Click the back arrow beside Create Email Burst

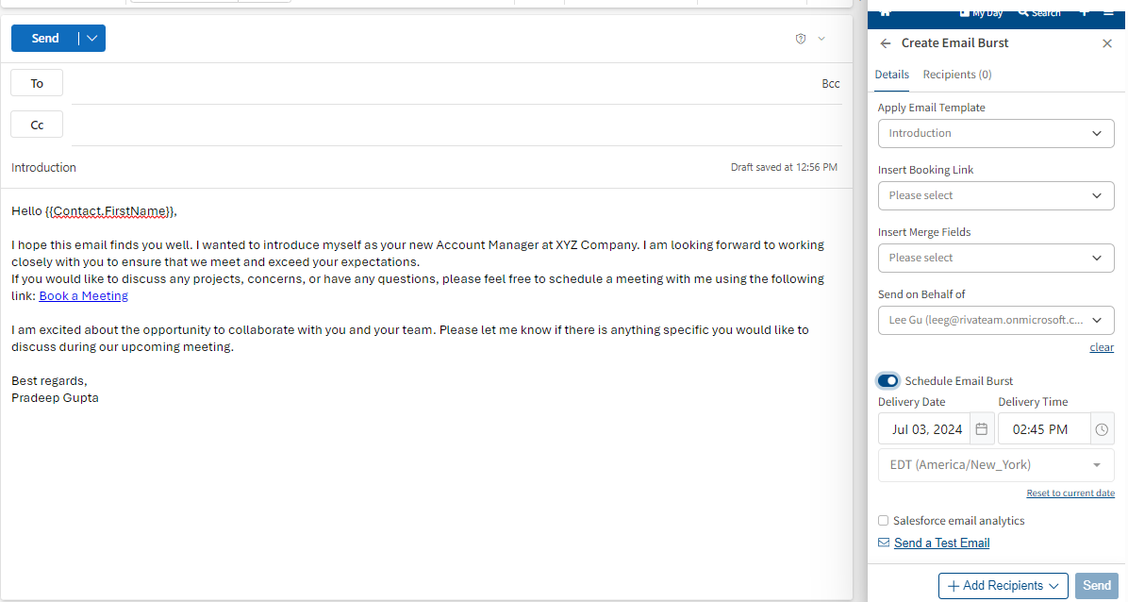[885, 43]
